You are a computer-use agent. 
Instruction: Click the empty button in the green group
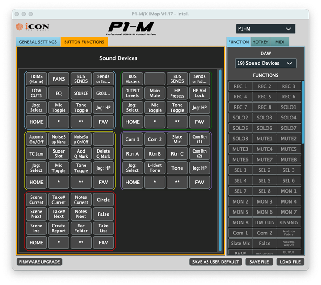coord(155,79)
